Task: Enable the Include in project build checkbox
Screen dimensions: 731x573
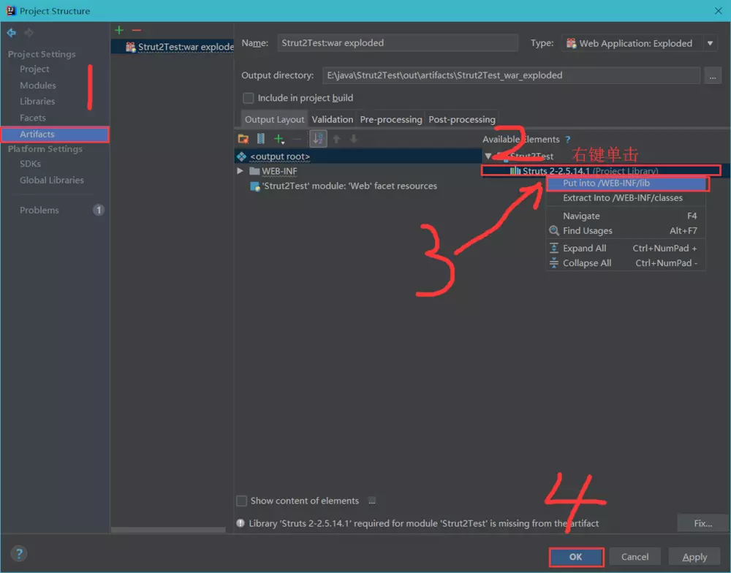Action: tap(246, 98)
